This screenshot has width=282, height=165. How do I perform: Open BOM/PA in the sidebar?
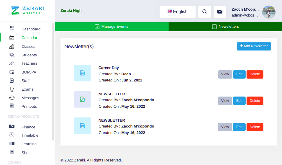click(x=29, y=72)
